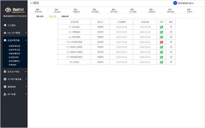205x128 pixels.
Task: Click the edit icon in the D8 row
Action: click(x=171, y=62)
